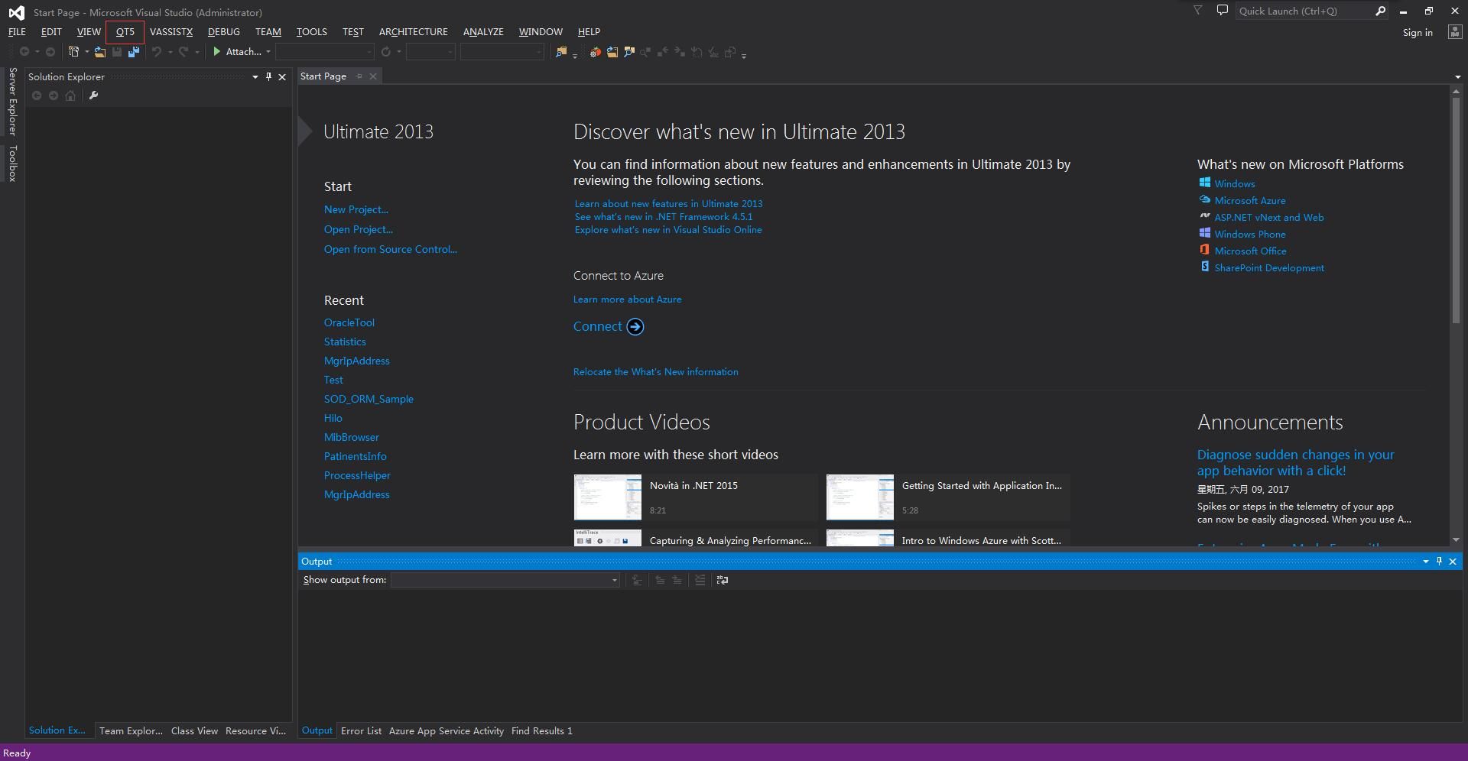Open the Toolbox side tab
1468x761 pixels.
[x=12, y=164]
